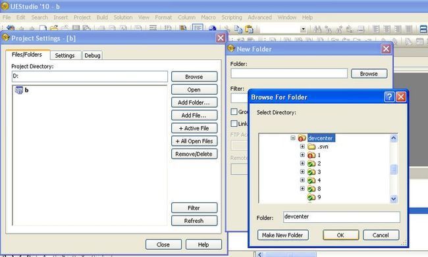Click the Cut scissors toolbar icon

pyautogui.click(x=227, y=29)
